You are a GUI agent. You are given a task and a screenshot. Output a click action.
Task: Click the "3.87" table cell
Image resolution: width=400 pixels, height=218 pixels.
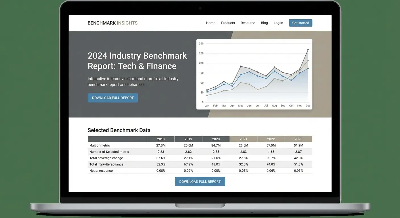[x=299, y=152]
